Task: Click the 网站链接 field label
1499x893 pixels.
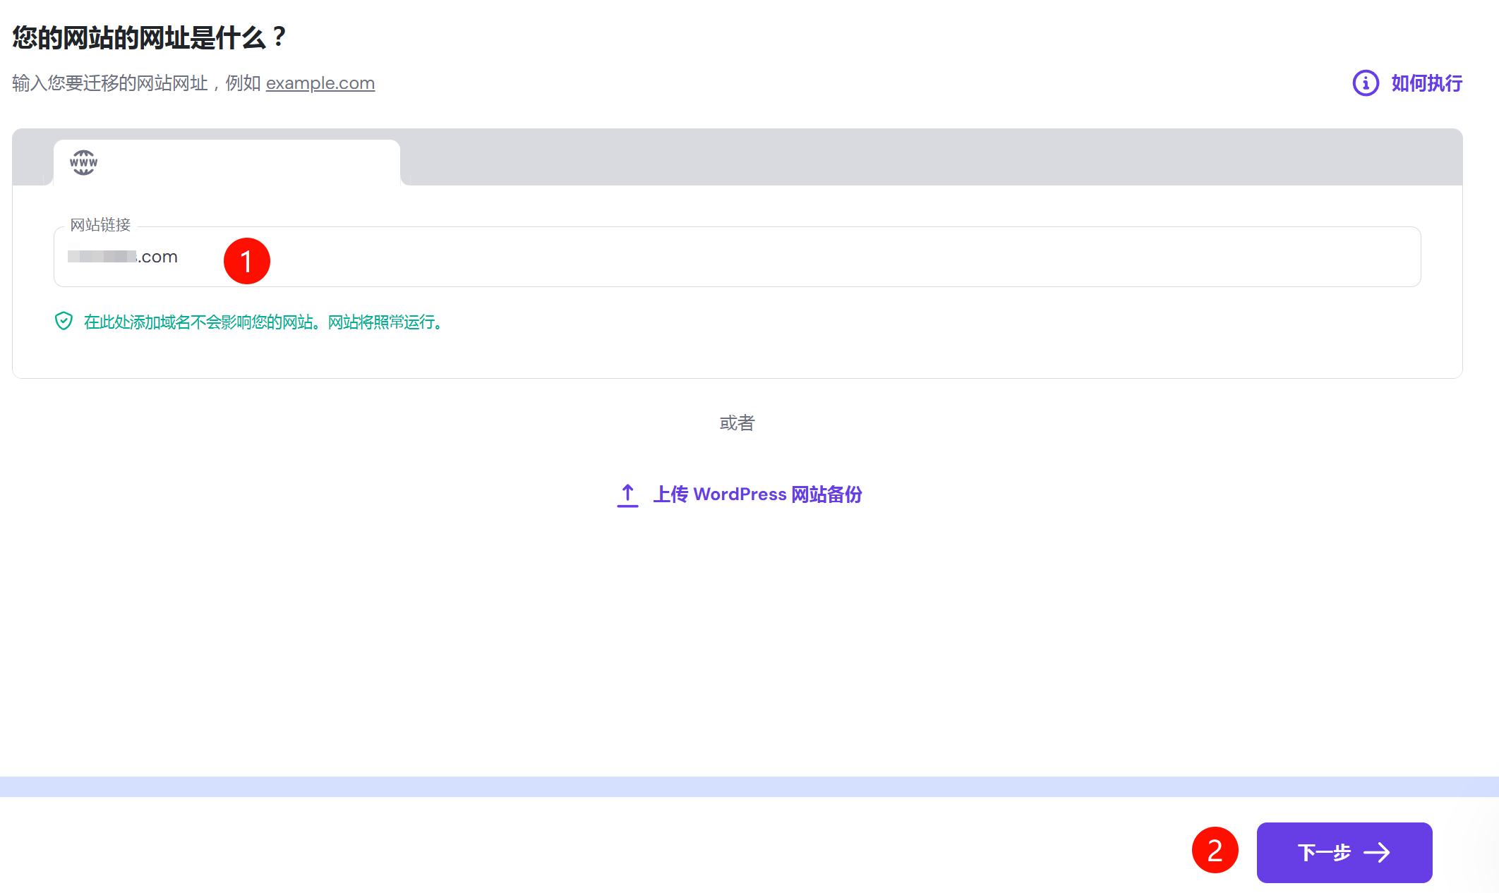Action: (100, 225)
